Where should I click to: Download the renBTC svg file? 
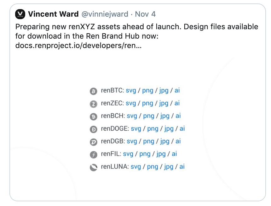(131, 91)
